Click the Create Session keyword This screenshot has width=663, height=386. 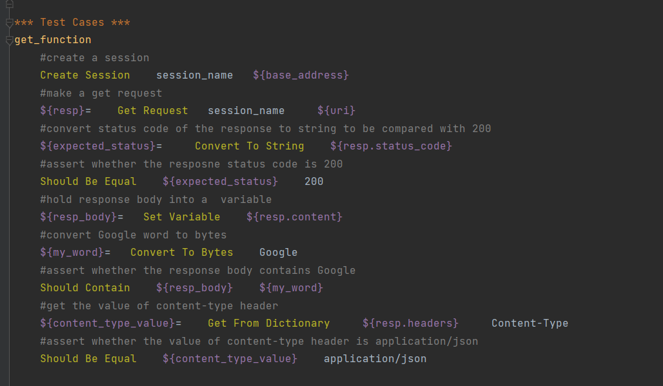[84, 75]
